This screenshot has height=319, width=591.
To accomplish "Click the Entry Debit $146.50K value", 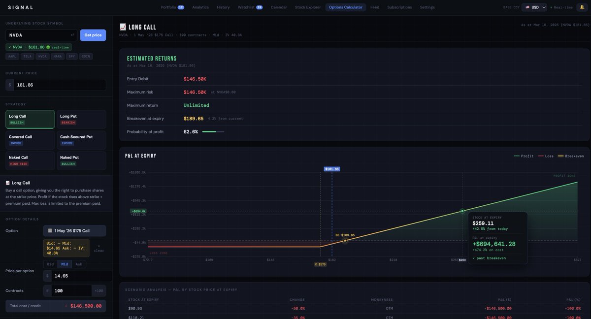I will point(195,79).
